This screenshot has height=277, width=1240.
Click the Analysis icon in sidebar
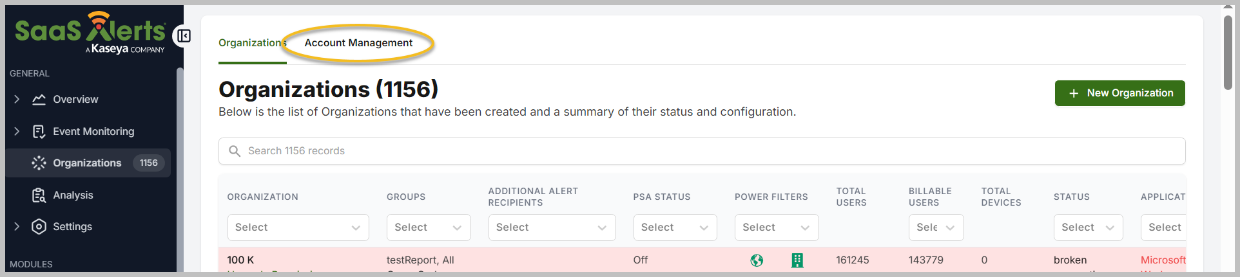pos(39,195)
